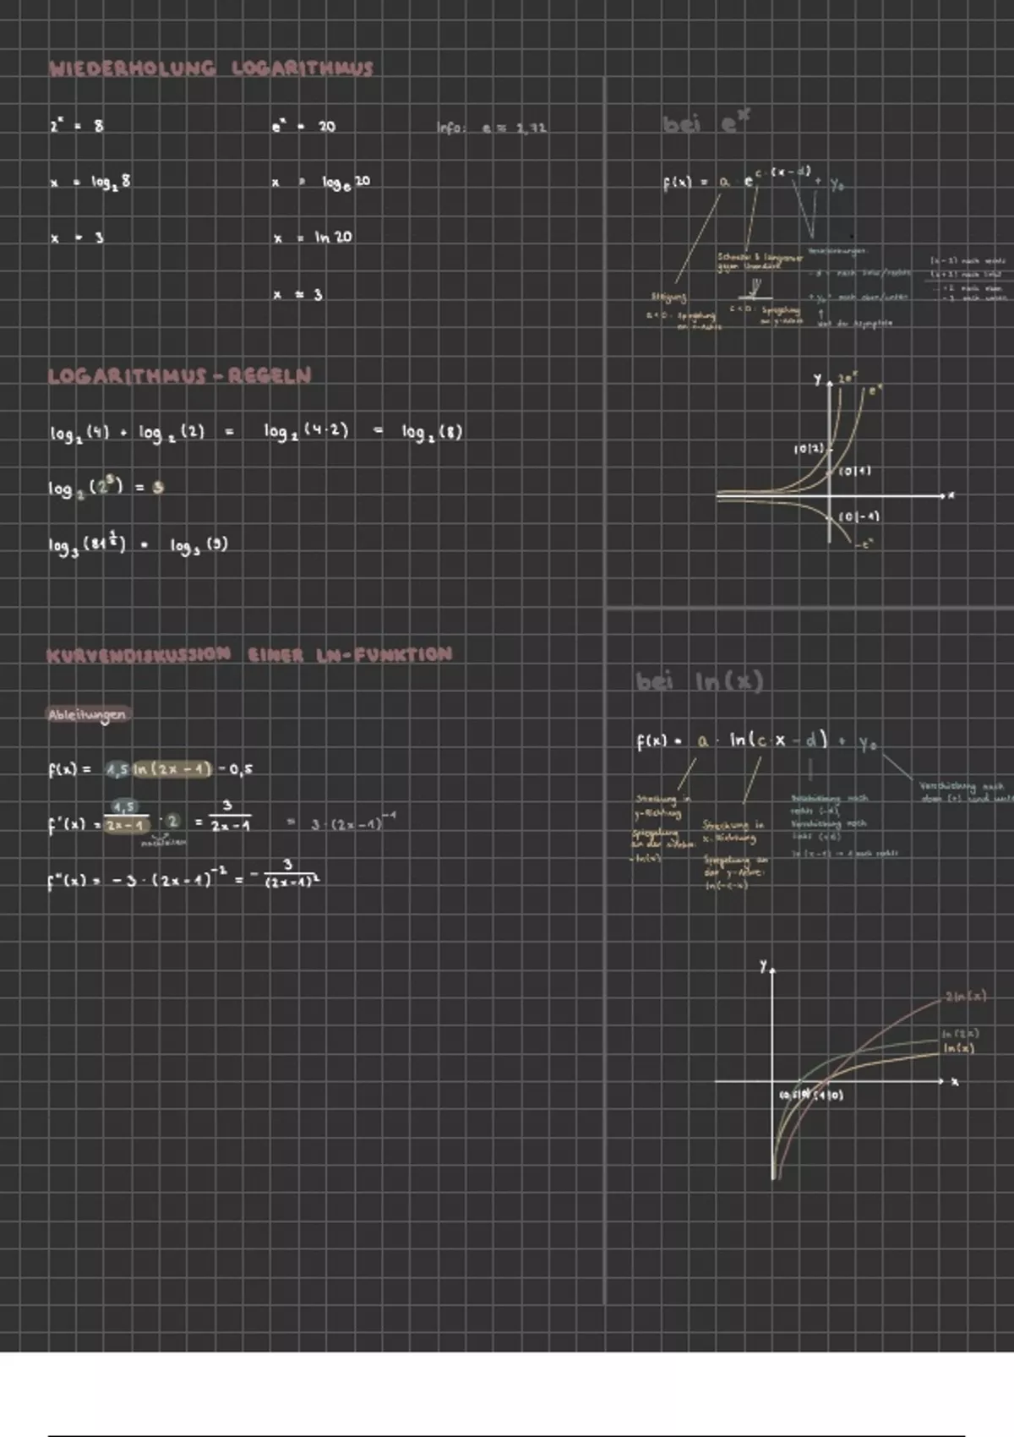
Task: Click the 'Kurvendiskussion einer ln-Funktion' heading
Action: (249, 654)
